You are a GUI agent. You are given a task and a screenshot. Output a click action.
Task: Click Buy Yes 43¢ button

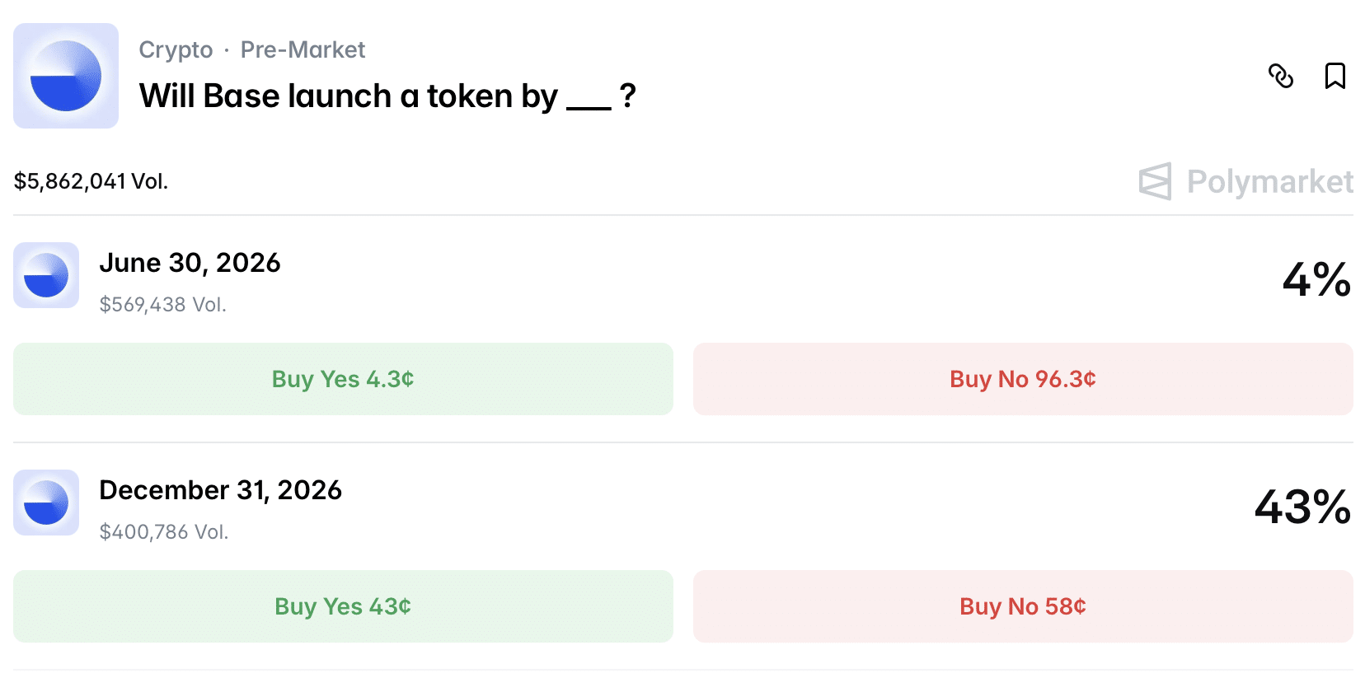click(343, 606)
